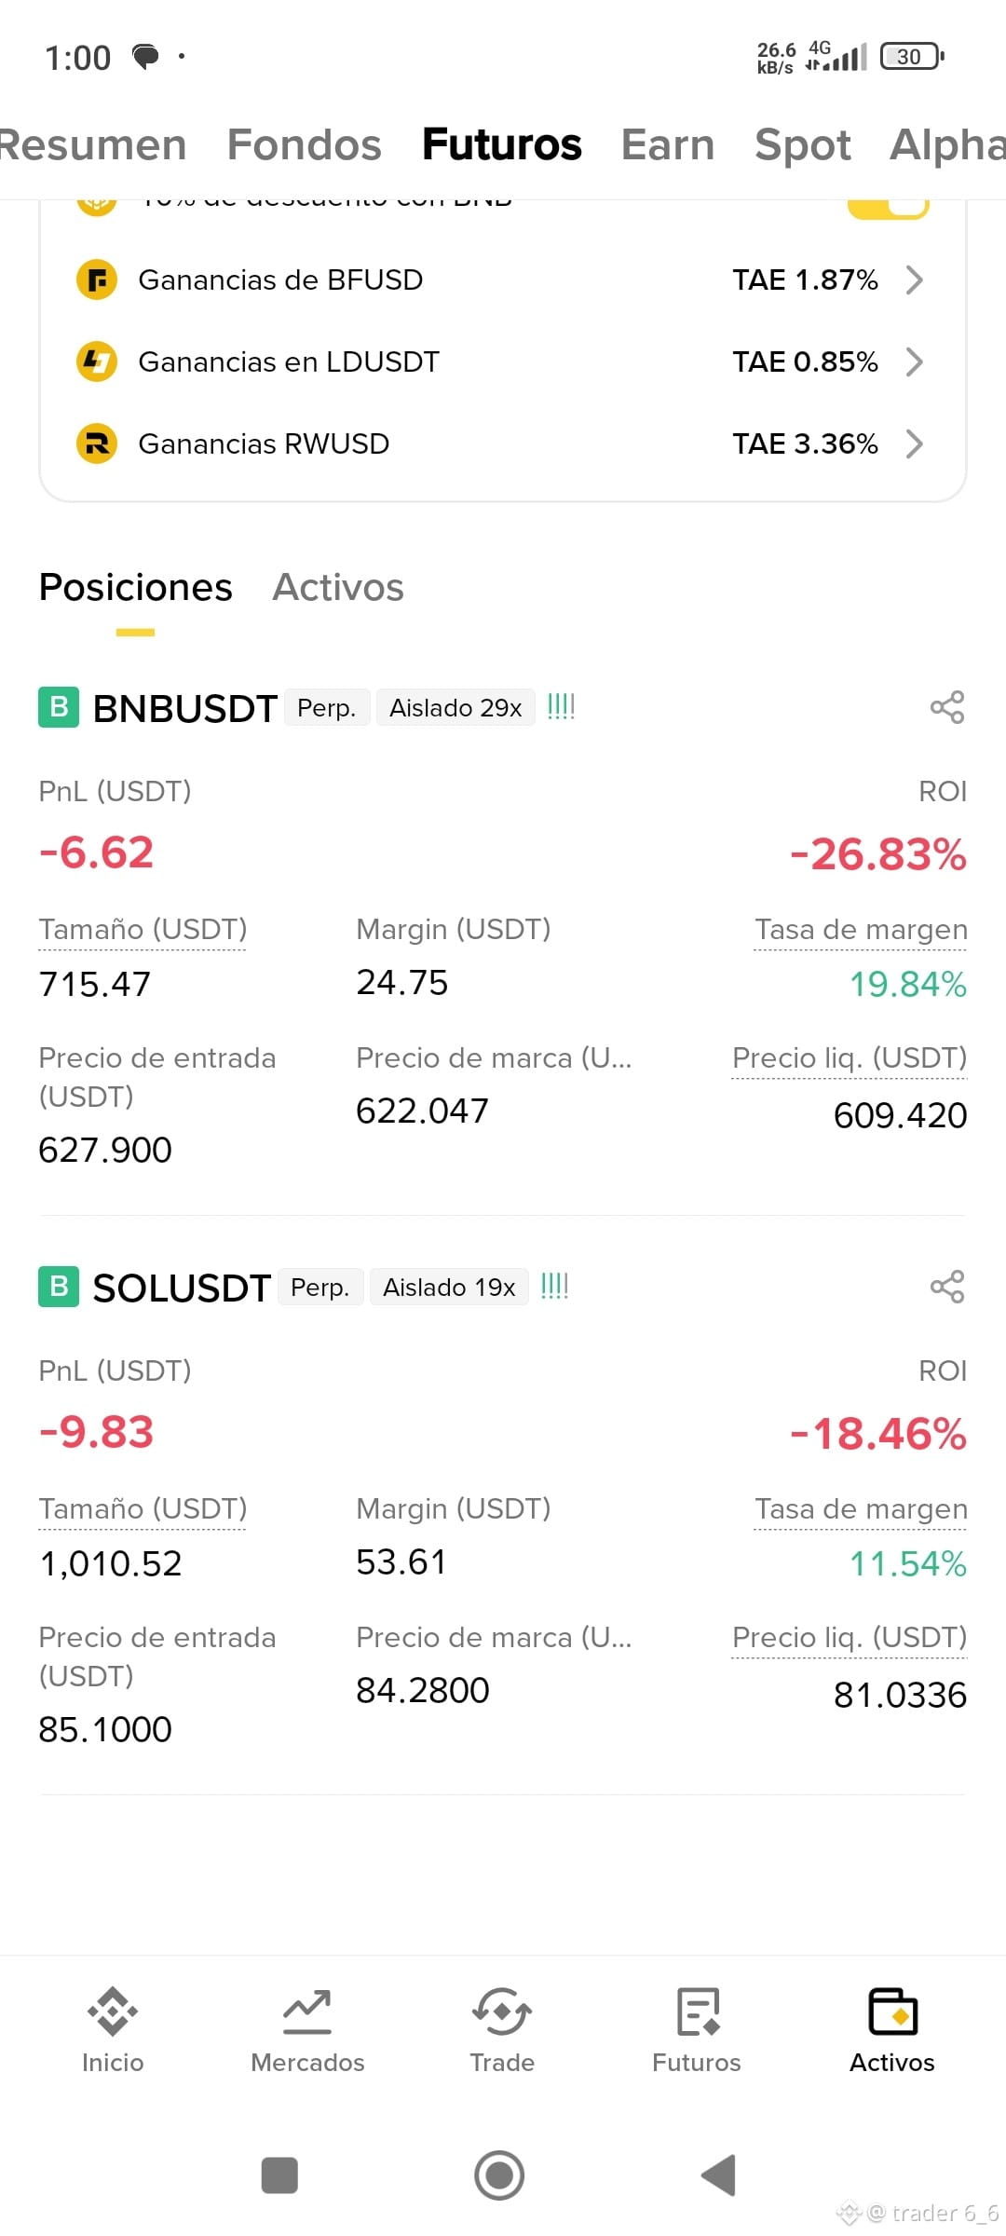1006x2236 pixels.
Task: Expand Ganancias en LDUSDT chevron
Action: pyautogui.click(x=915, y=361)
